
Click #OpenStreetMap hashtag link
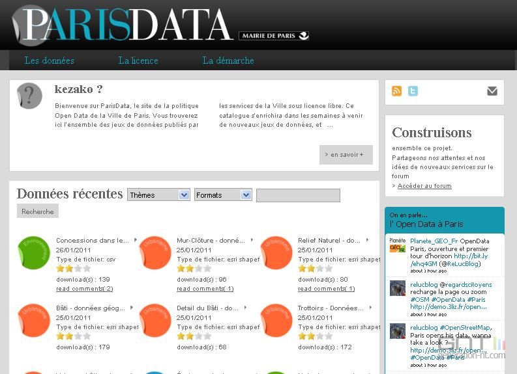[465, 328]
